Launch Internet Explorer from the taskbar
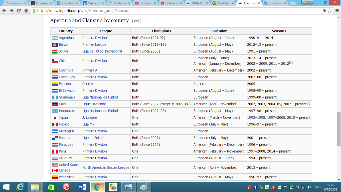The image size is (341, 192). click(20, 187)
